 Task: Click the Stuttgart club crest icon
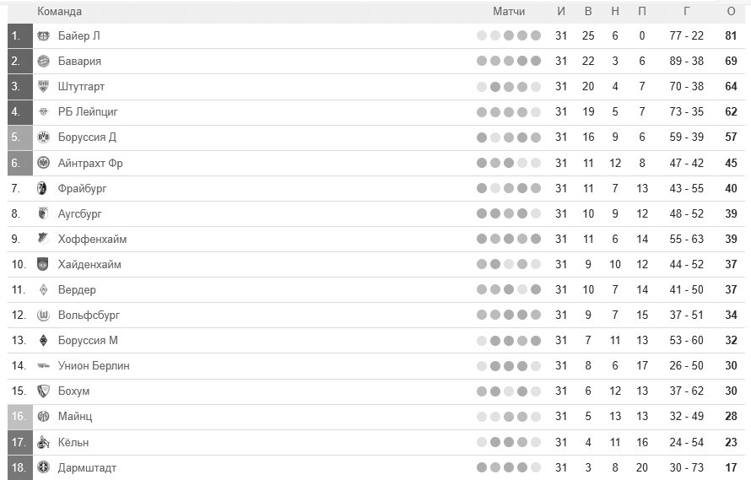[43, 86]
